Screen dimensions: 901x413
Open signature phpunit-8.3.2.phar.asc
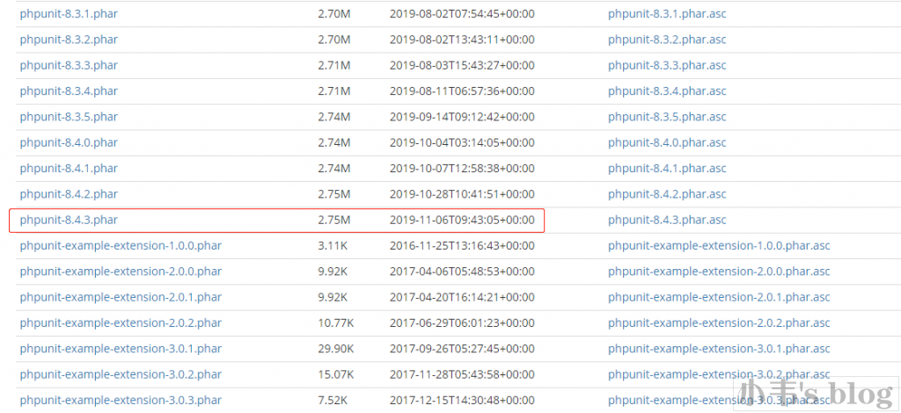tap(667, 40)
